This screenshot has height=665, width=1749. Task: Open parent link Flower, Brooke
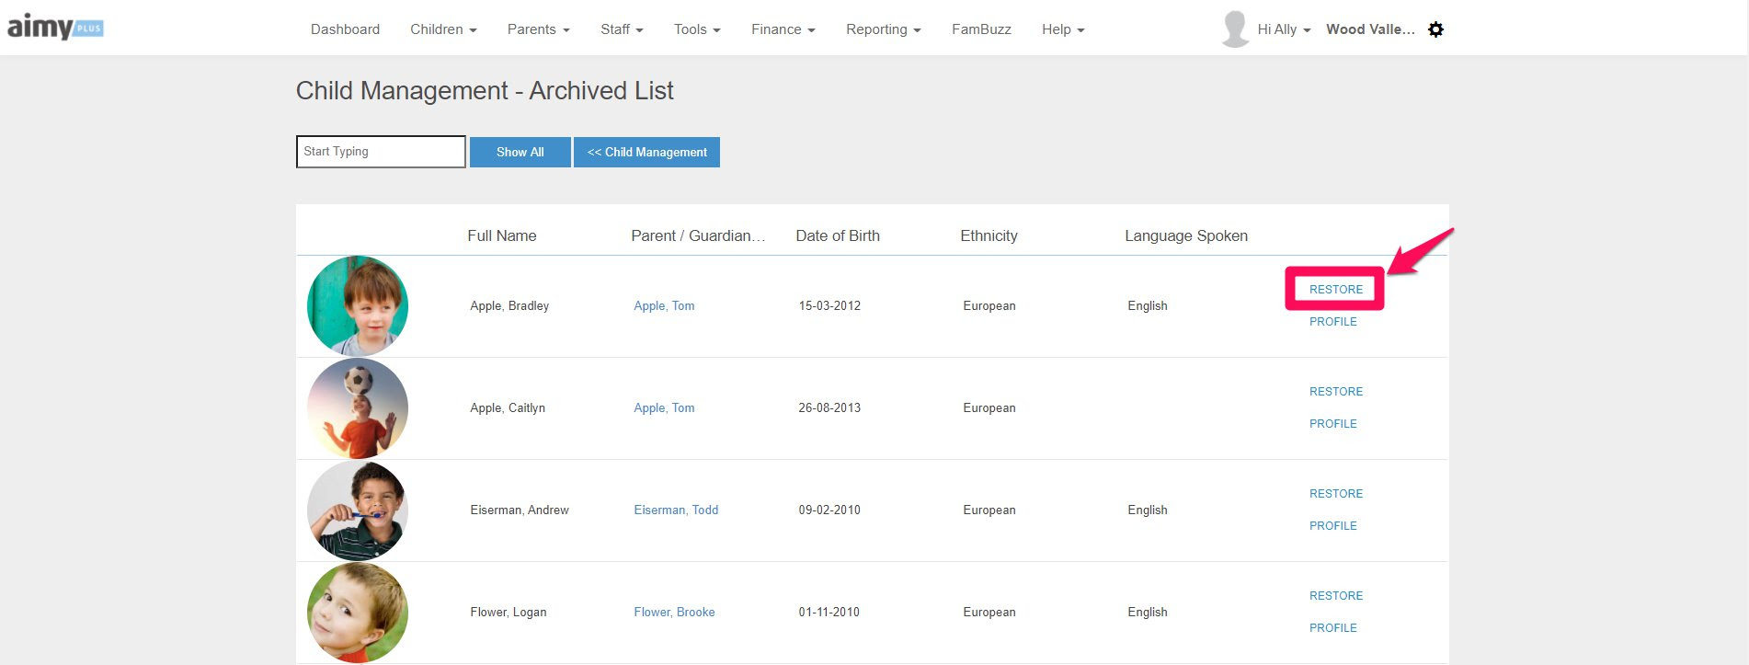[x=674, y=613]
